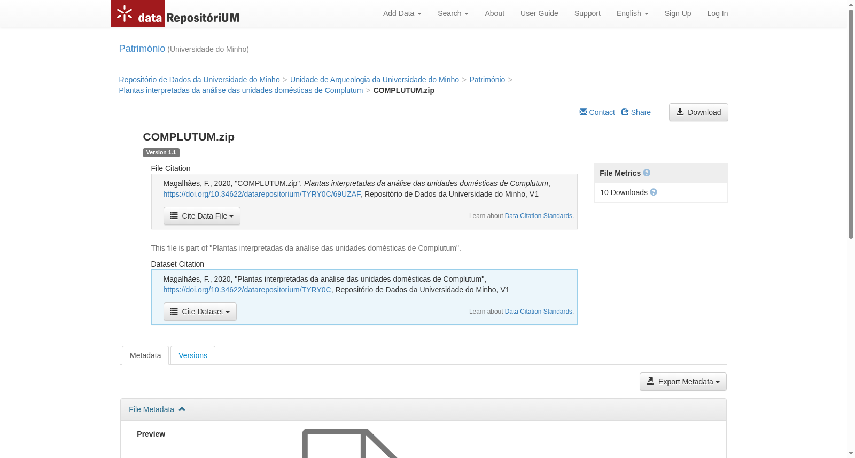Open the Search dropdown menu
This screenshot has width=855, height=458.
453,13
